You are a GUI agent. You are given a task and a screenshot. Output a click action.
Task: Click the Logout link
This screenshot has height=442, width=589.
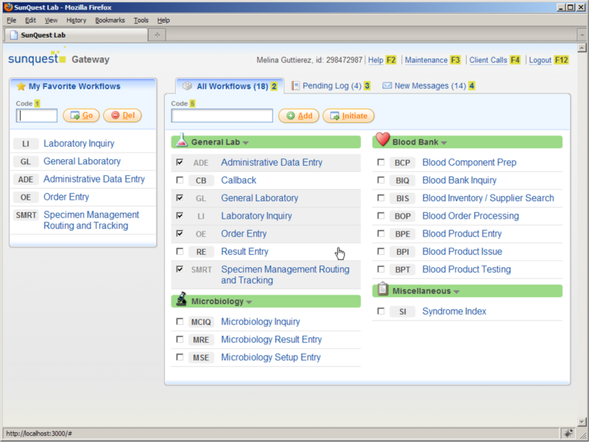[540, 60]
